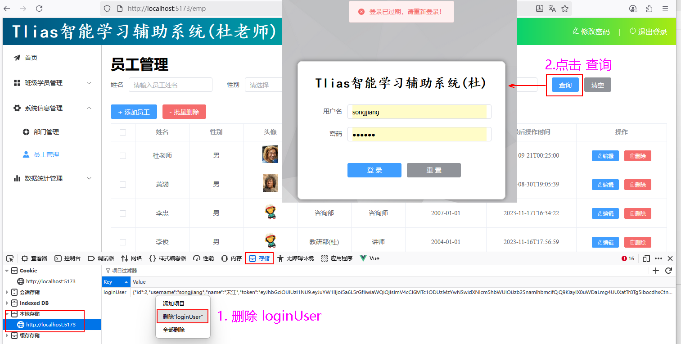Viewport: 681px width, 344px height.
Task: Choose 删除 "loginUser" from context menu
Action: click(182, 317)
